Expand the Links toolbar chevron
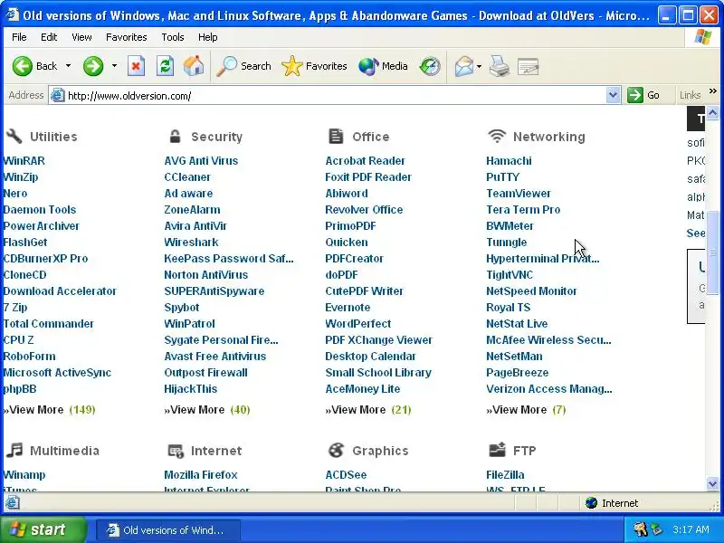Viewport: 724px width, 543px height. 713,91
